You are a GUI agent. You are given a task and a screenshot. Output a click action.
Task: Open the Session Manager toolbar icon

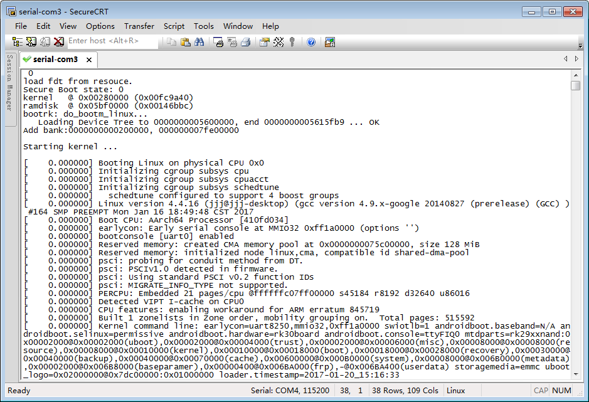pyautogui.click(x=18, y=42)
